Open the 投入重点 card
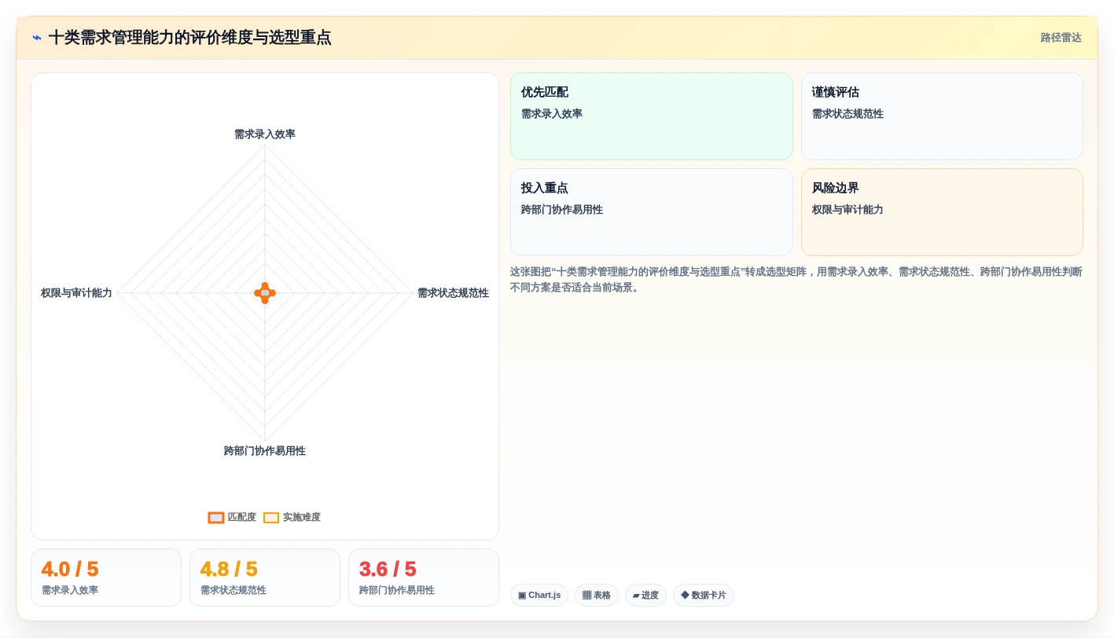The width and height of the screenshot is (1114, 638). click(x=651, y=212)
